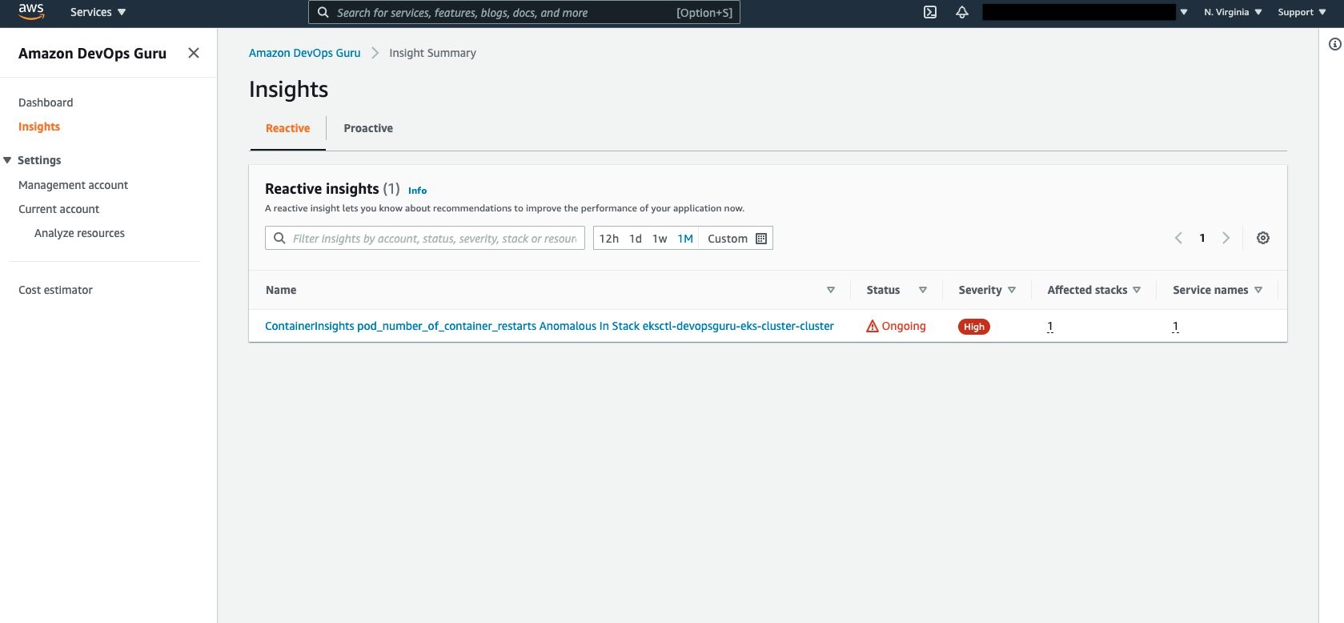This screenshot has width=1344, height=623.
Task: Click the AWS logo home icon
Action: [31, 11]
